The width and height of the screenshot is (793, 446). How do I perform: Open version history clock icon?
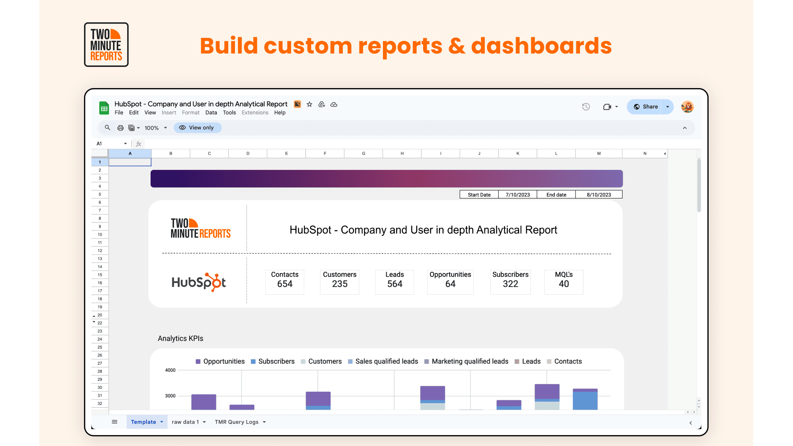[586, 107]
